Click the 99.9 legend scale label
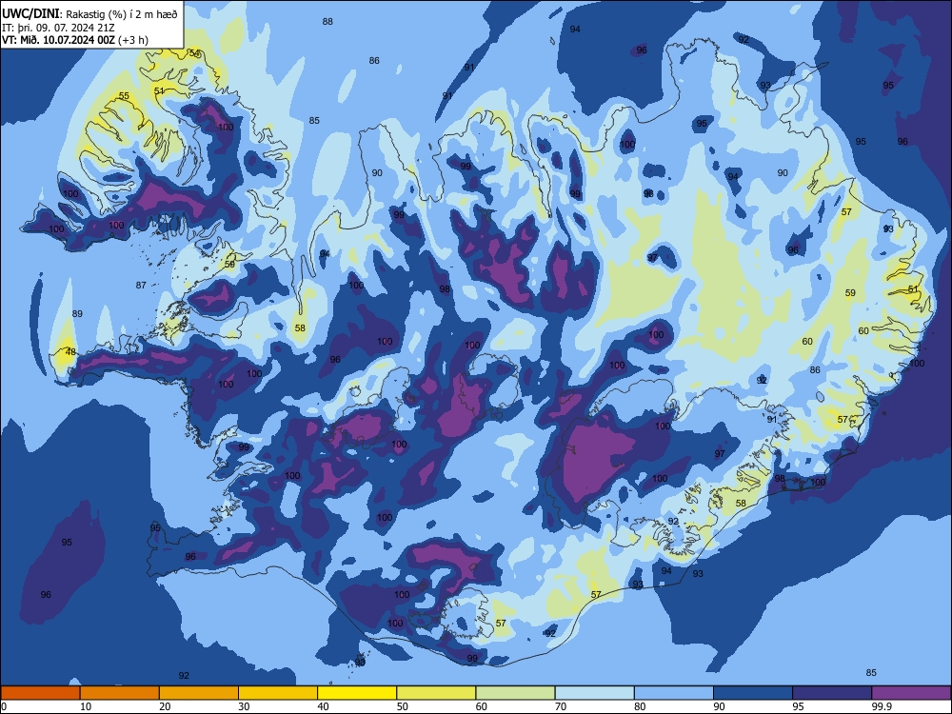This screenshot has height=714, width=952. (881, 706)
